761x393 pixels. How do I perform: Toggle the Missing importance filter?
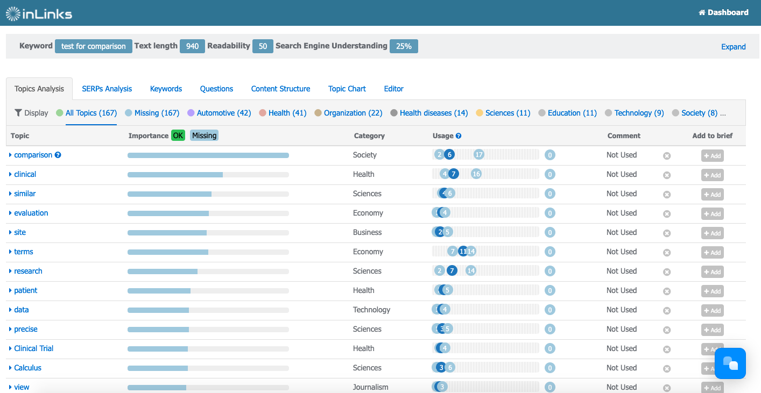point(205,135)
